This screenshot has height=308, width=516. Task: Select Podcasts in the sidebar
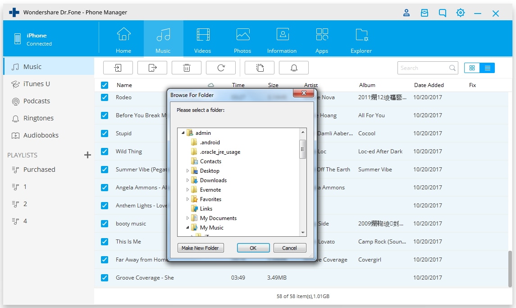pyautogui.click(x=49, y=101)
